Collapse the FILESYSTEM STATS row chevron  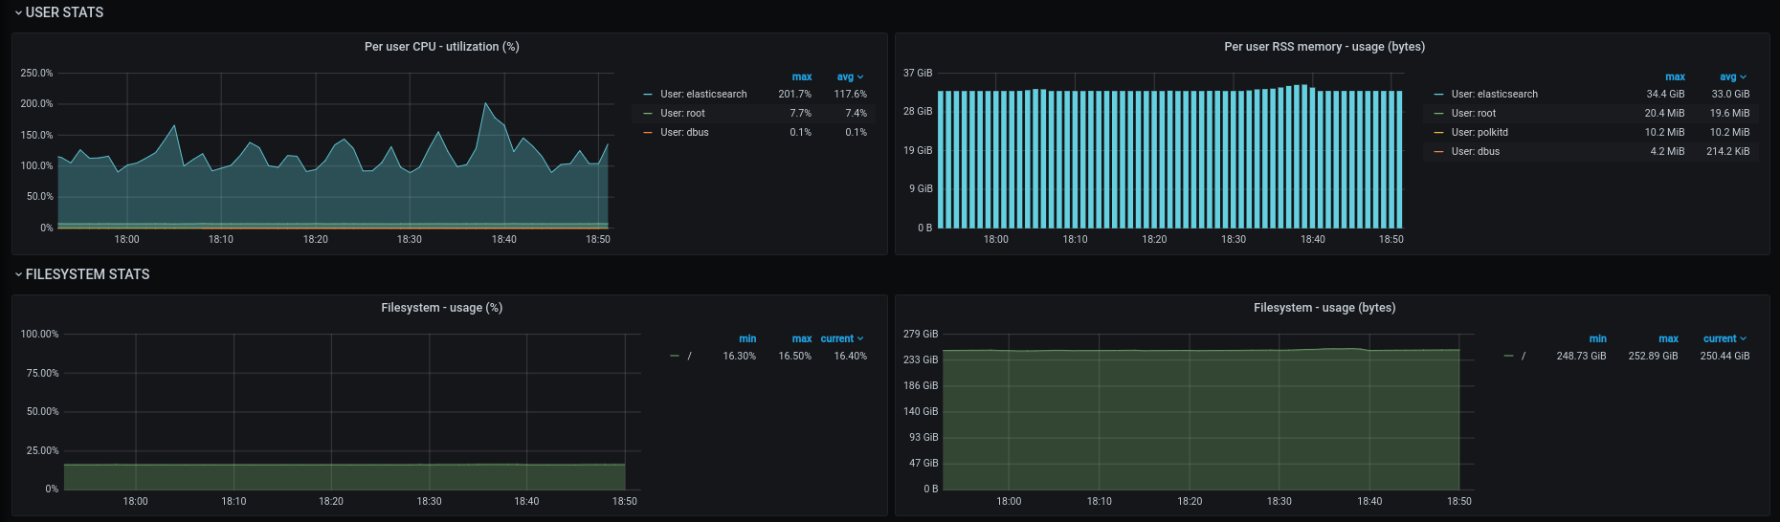[18, 275]
